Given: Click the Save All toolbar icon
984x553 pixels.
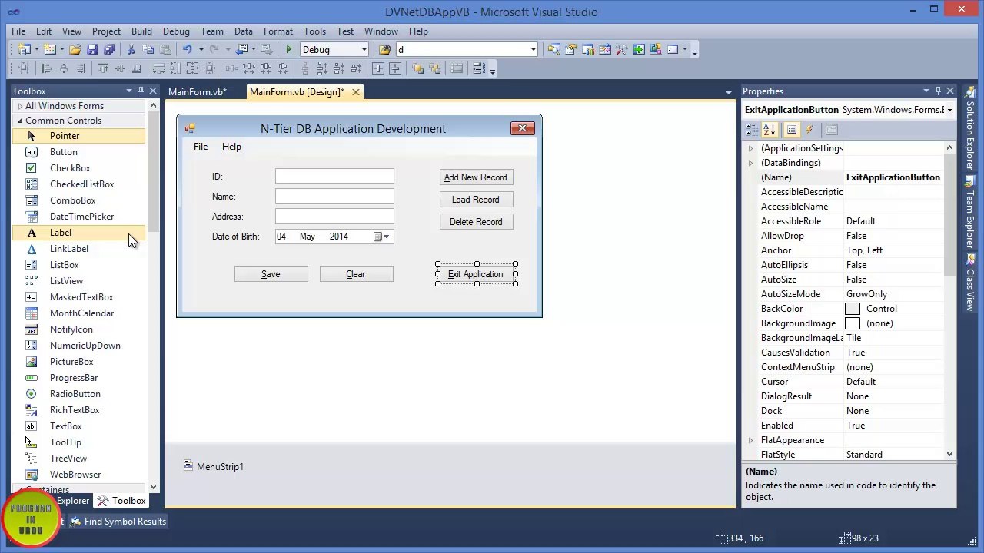Looking at the screenshot, I should (x=108, y=50).
